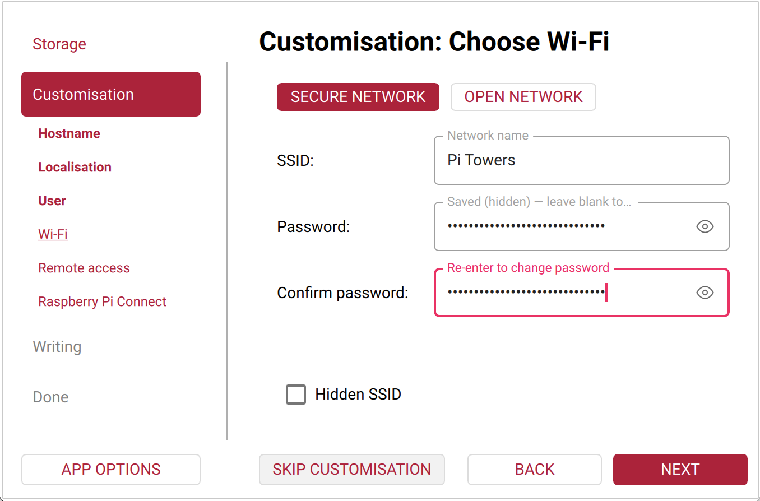Open the User configuration page
Screen dimensions: 760x501
pyautogui.click(x=52, y=200)
